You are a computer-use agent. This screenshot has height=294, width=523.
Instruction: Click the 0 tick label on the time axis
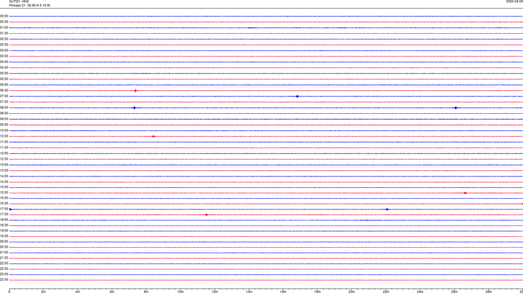click(9, 292)
